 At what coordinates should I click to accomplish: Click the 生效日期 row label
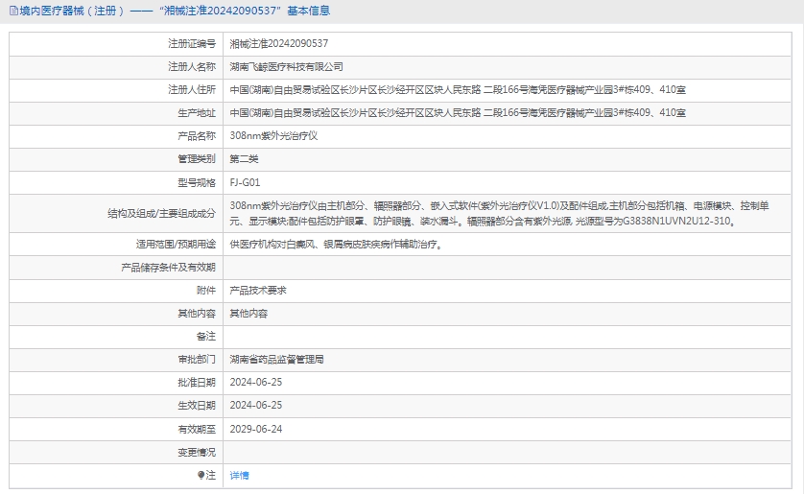pos(197,405)
